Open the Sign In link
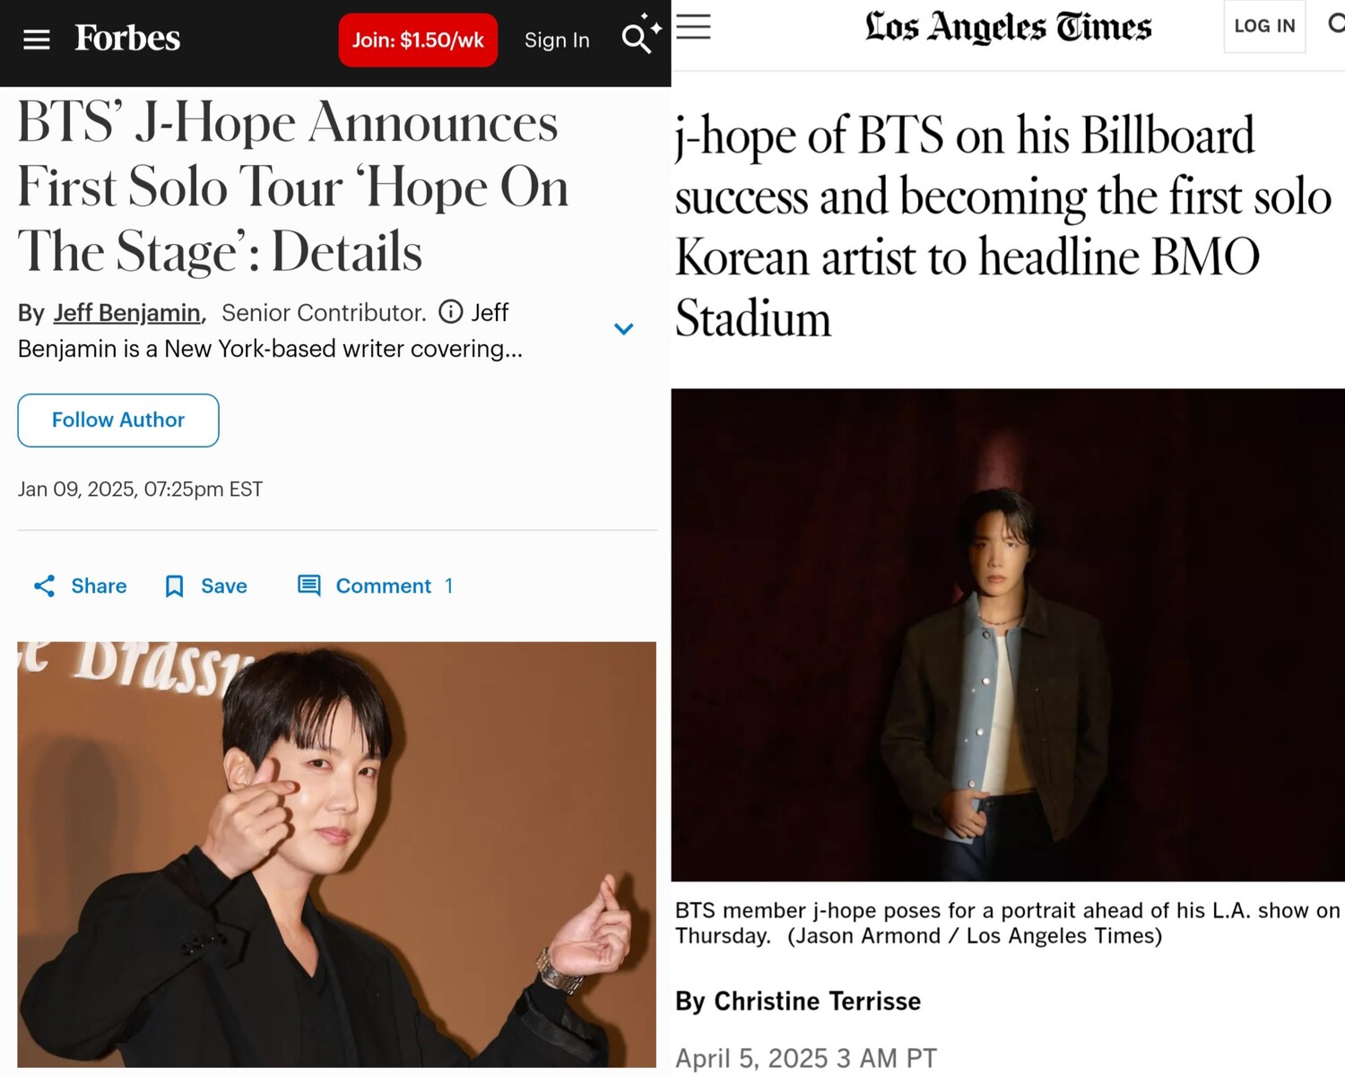Viewport: 1345px width, 1076px height. pyautogui.click(x=557, y=40)
